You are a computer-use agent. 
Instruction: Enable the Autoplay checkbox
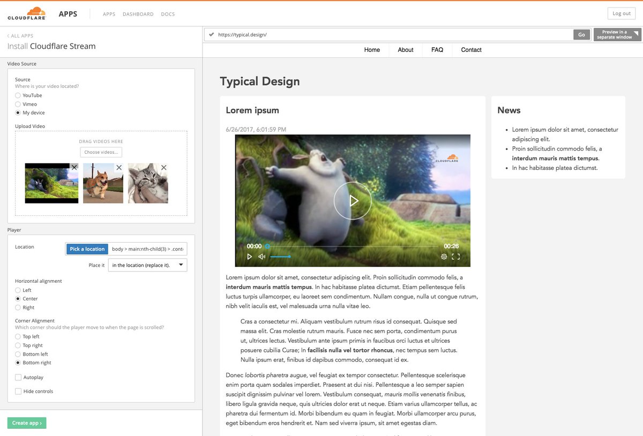18,377
